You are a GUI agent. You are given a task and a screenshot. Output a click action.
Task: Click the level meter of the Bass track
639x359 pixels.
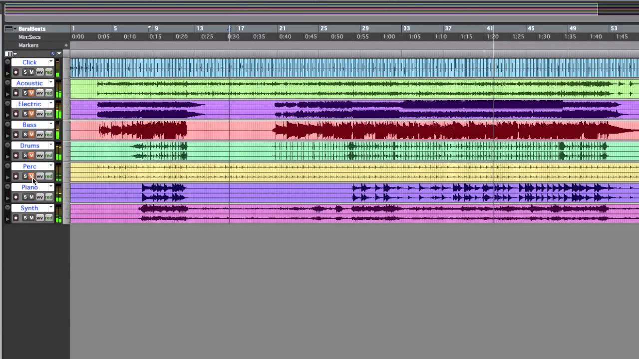point(58,131)
